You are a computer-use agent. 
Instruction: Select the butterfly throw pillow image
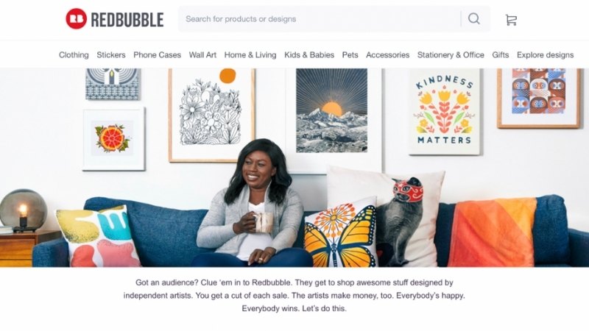click(x=340, y=232)
